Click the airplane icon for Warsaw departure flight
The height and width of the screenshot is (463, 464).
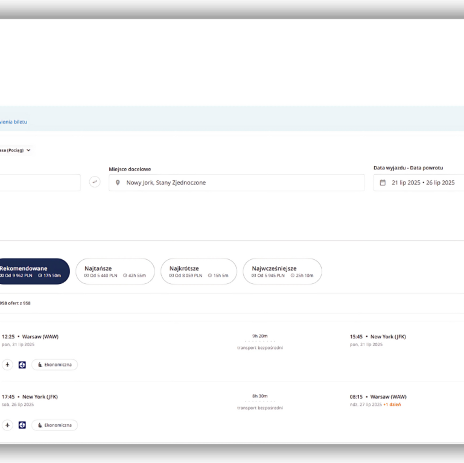click(7, 365)
